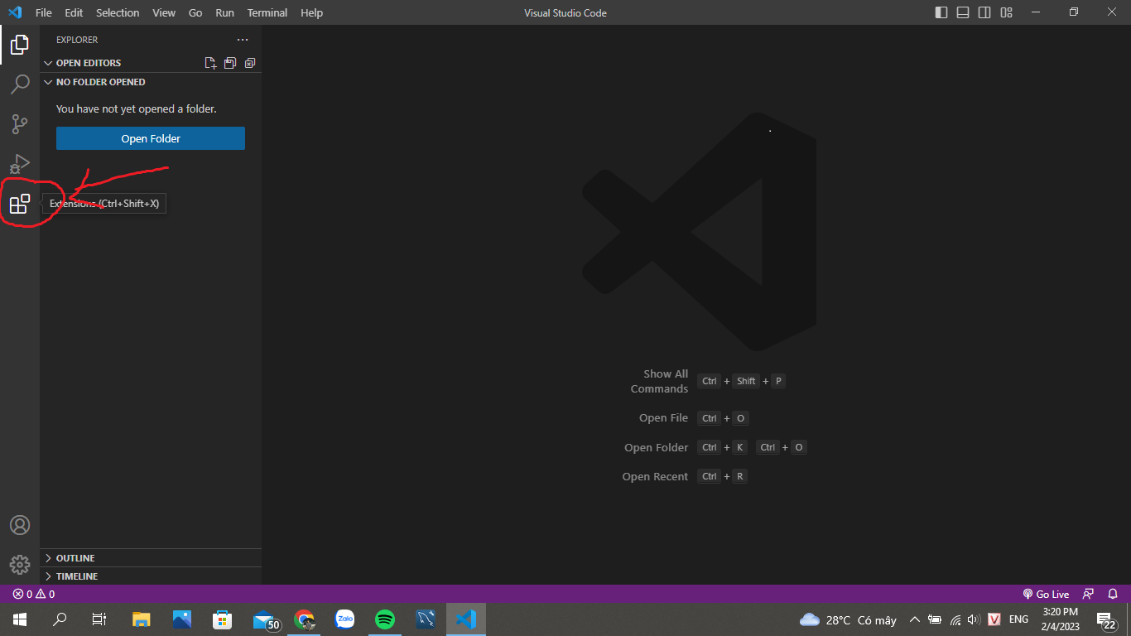Open File Explorer from taskbar
1131x636 pixels.
(x=142, y=619)
